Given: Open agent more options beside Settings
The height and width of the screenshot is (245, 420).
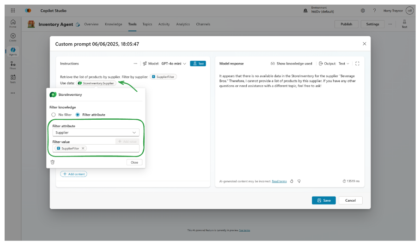Looking at the screenshot, I should tap(390, 24).
